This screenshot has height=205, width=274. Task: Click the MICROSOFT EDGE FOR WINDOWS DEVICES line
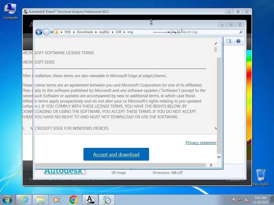pyautogui.click(x=69, y=128)
